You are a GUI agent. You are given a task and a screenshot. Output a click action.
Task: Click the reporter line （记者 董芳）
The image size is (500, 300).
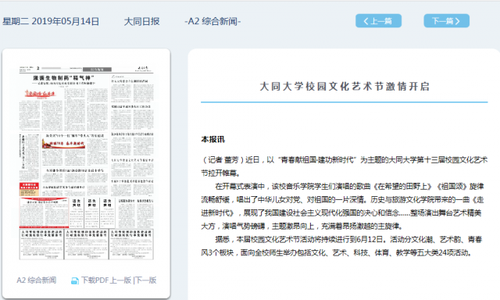coord(222,159)
